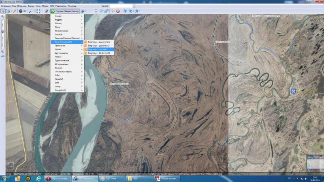Click the blue chain link icon
The image size is (324, 182).
[107, 11]
